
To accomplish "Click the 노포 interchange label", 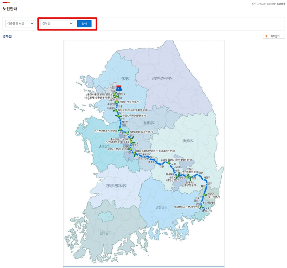I will coord(207,208).
